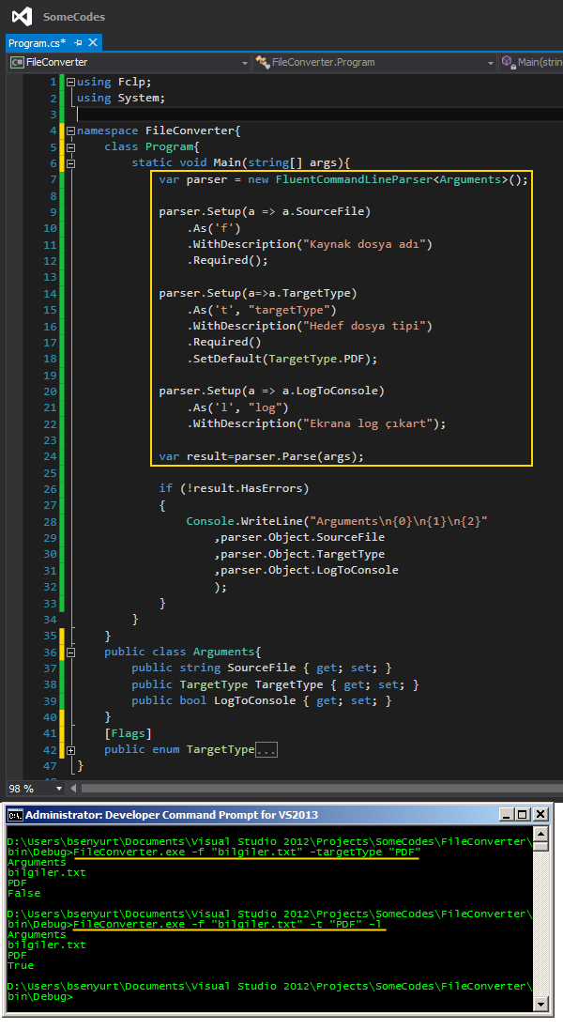This screenshot has width=563, height=1029.
Task: Click the collapsed '...' box after TargetType
Action: 266,750
